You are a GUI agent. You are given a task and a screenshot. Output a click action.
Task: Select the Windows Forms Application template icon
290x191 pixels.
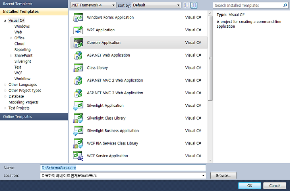(x=78, y=18)
